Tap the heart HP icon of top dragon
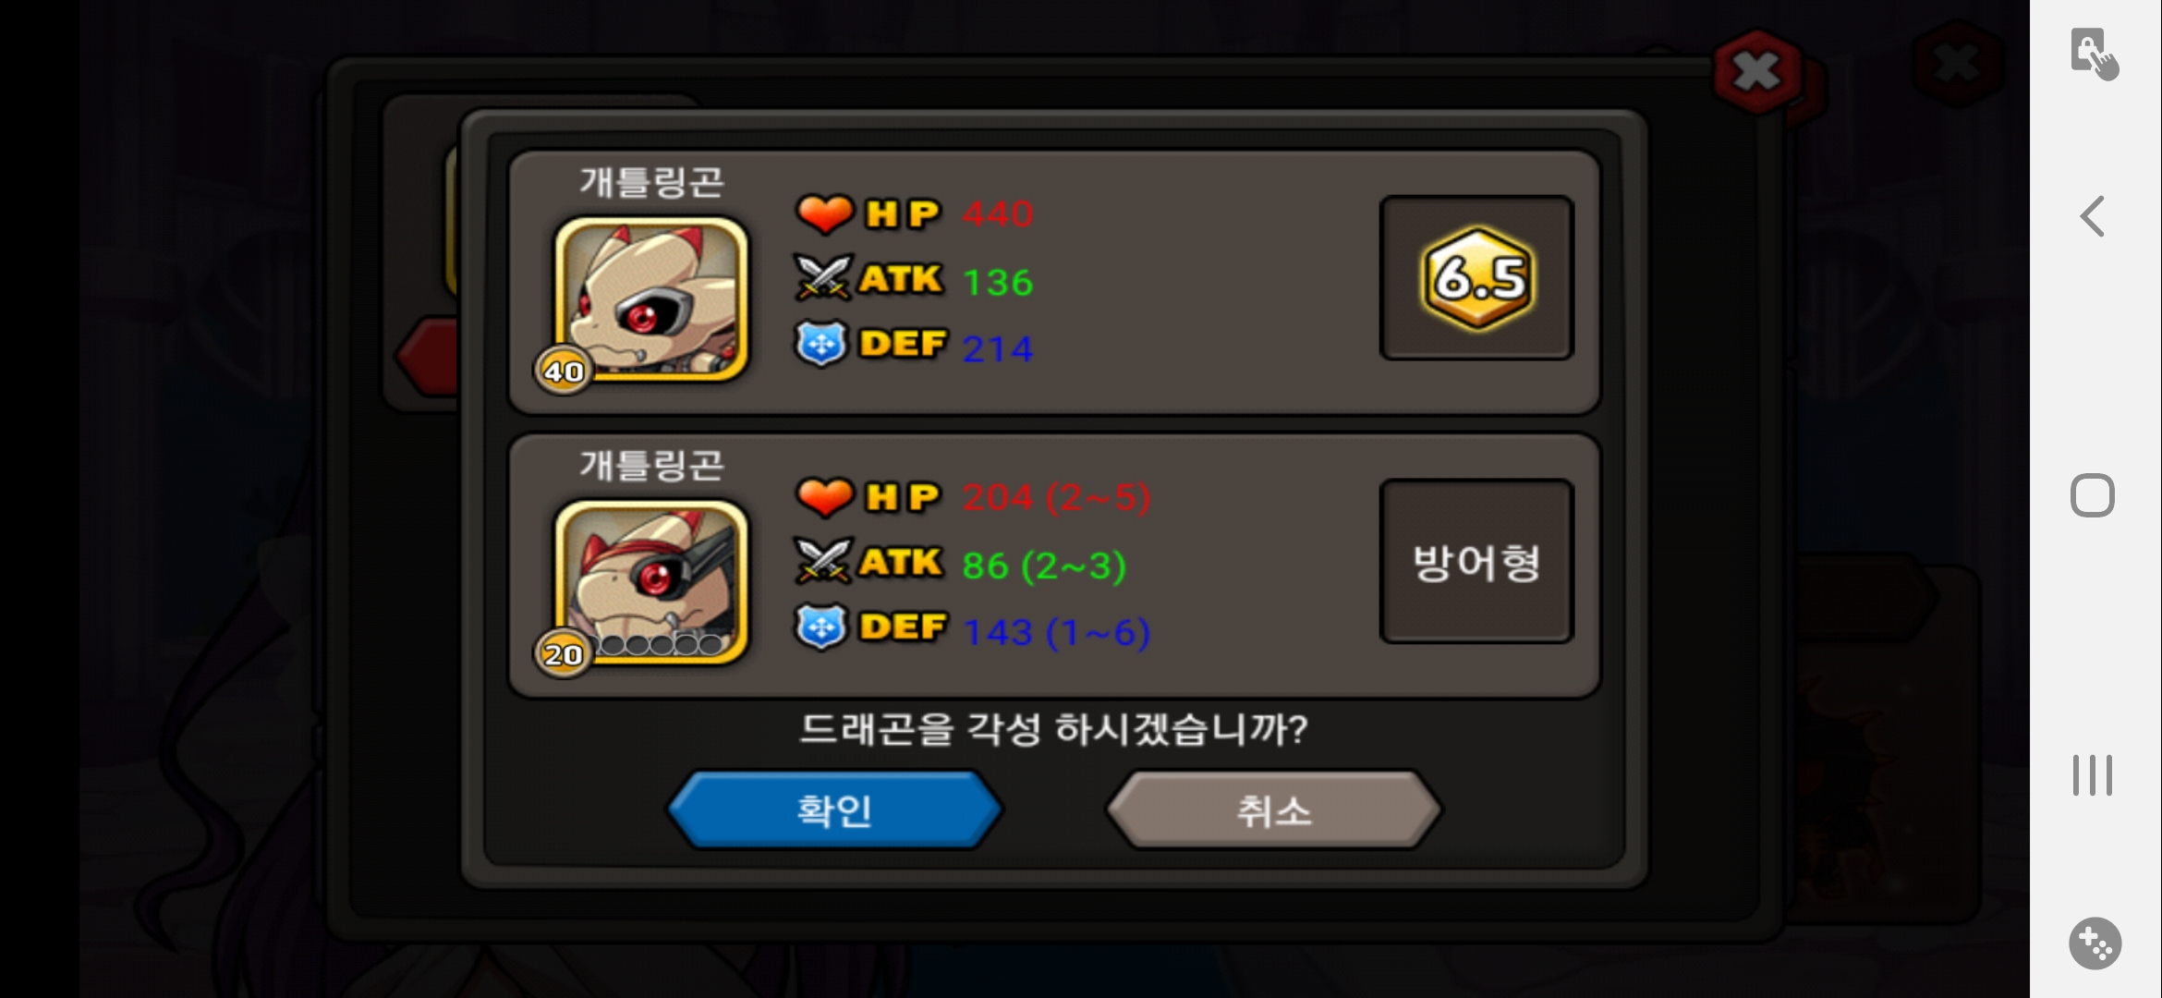 tap(823, 213)
